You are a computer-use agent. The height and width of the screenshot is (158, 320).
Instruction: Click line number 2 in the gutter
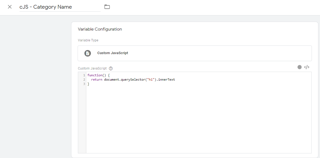point(84,80)
